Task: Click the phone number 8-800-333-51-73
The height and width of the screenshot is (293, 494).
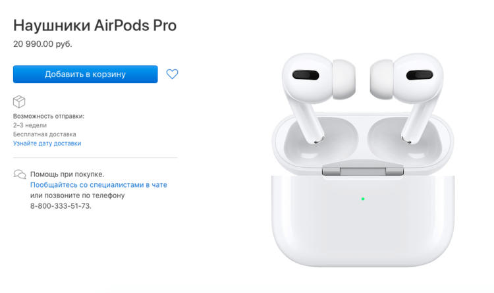Action: click(61, 206)
